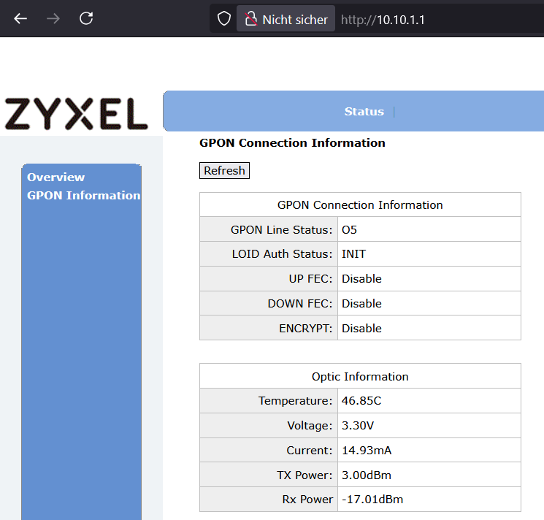Open the Overview sidebar link
The height and width of the screenshot is (520, 544).
[55, 177]
